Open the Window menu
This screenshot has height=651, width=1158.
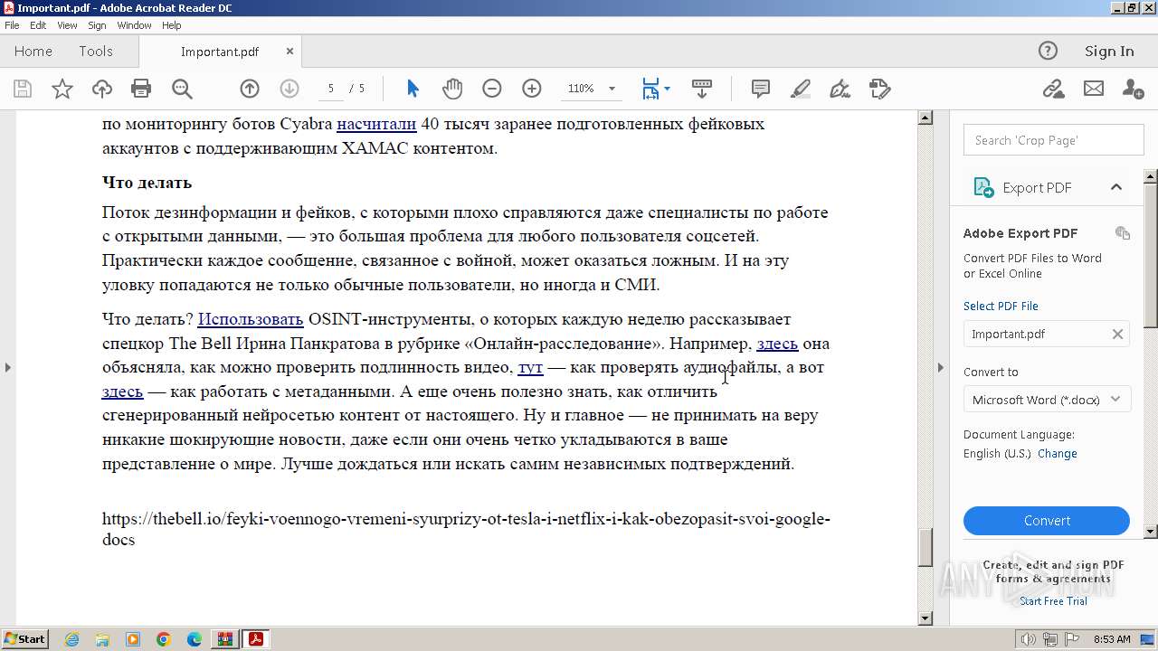(x=134, y=25)
